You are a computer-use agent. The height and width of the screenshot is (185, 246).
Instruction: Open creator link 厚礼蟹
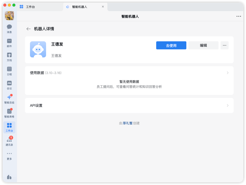click(x=127, y=123)
